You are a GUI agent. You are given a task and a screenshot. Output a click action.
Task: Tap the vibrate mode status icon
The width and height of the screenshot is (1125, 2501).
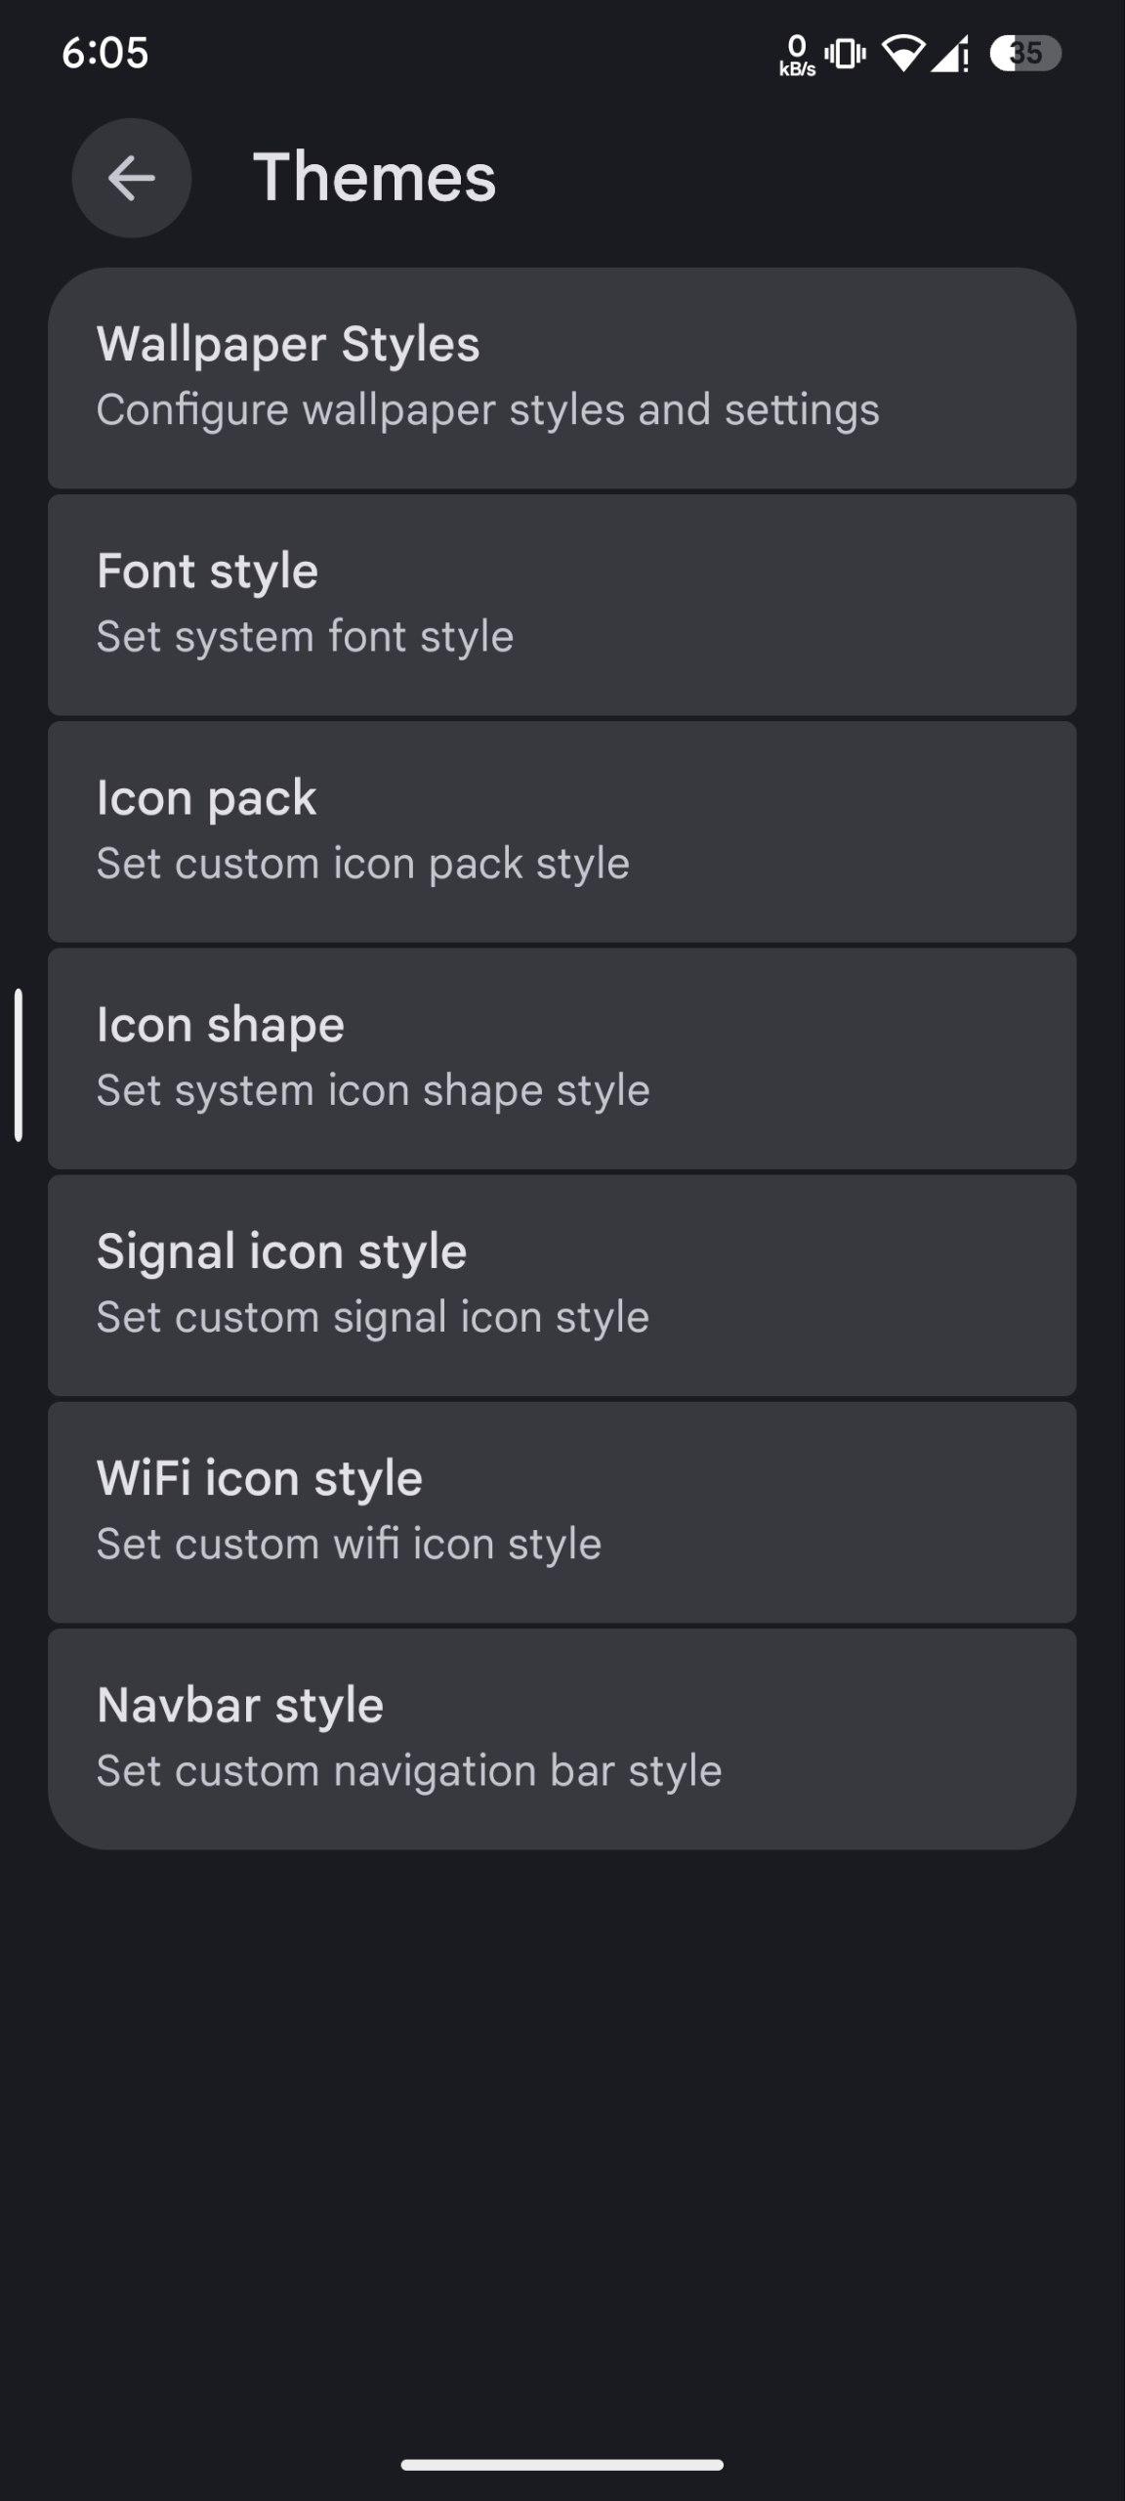(x=845, y=54)
